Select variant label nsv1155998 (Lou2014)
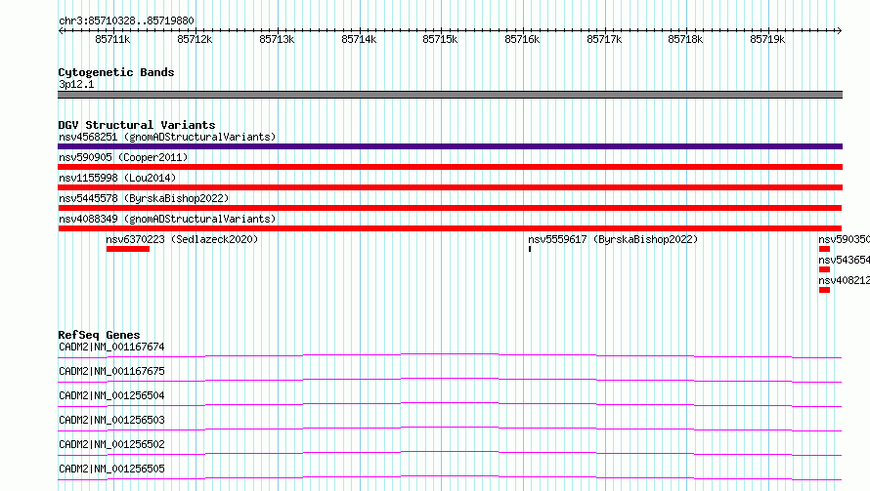 117,178
